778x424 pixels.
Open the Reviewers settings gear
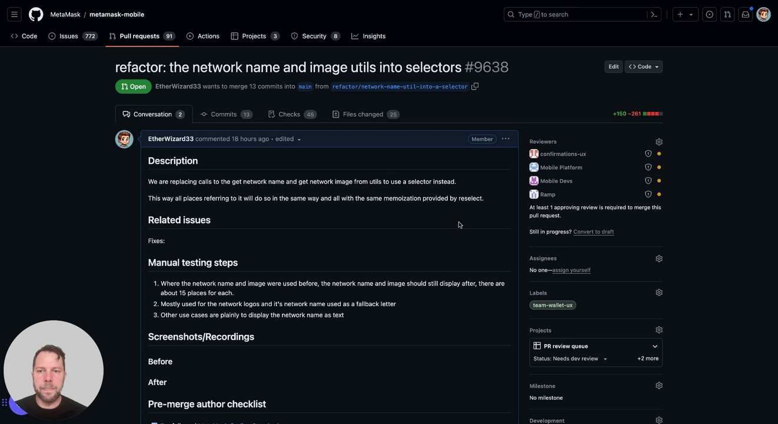[659, 142]
